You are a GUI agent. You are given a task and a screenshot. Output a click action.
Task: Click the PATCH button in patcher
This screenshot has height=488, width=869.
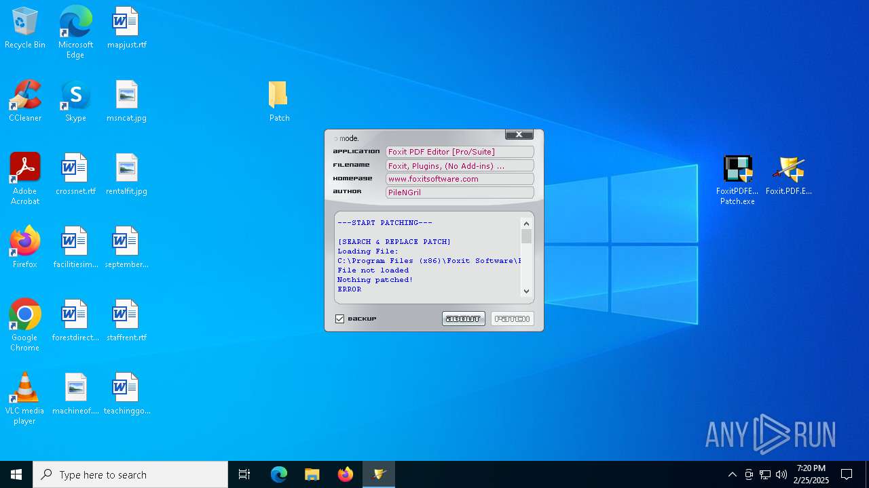coord(513,319)
